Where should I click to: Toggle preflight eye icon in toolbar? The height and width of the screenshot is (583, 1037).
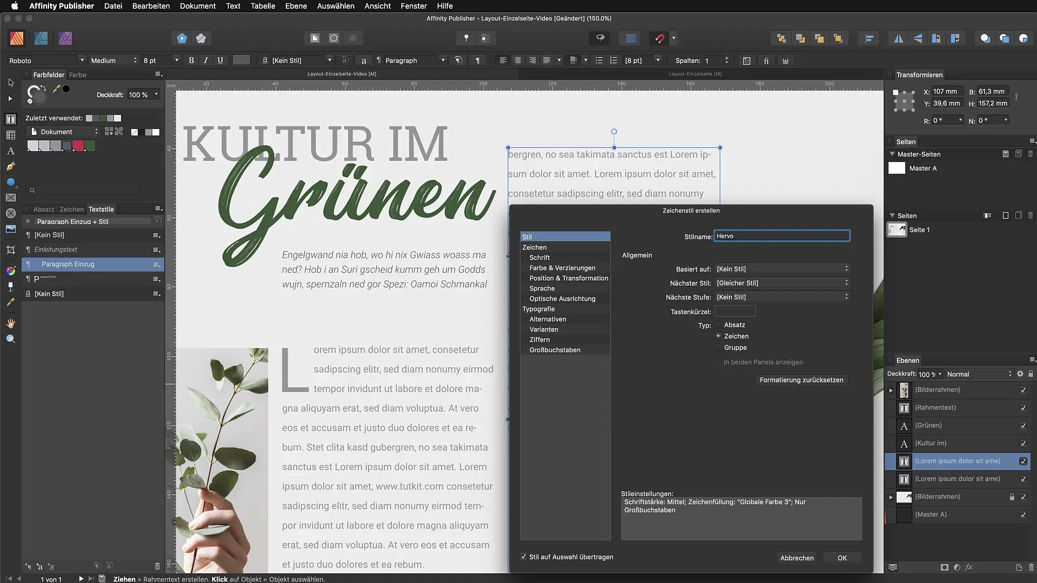pos(600,38)
